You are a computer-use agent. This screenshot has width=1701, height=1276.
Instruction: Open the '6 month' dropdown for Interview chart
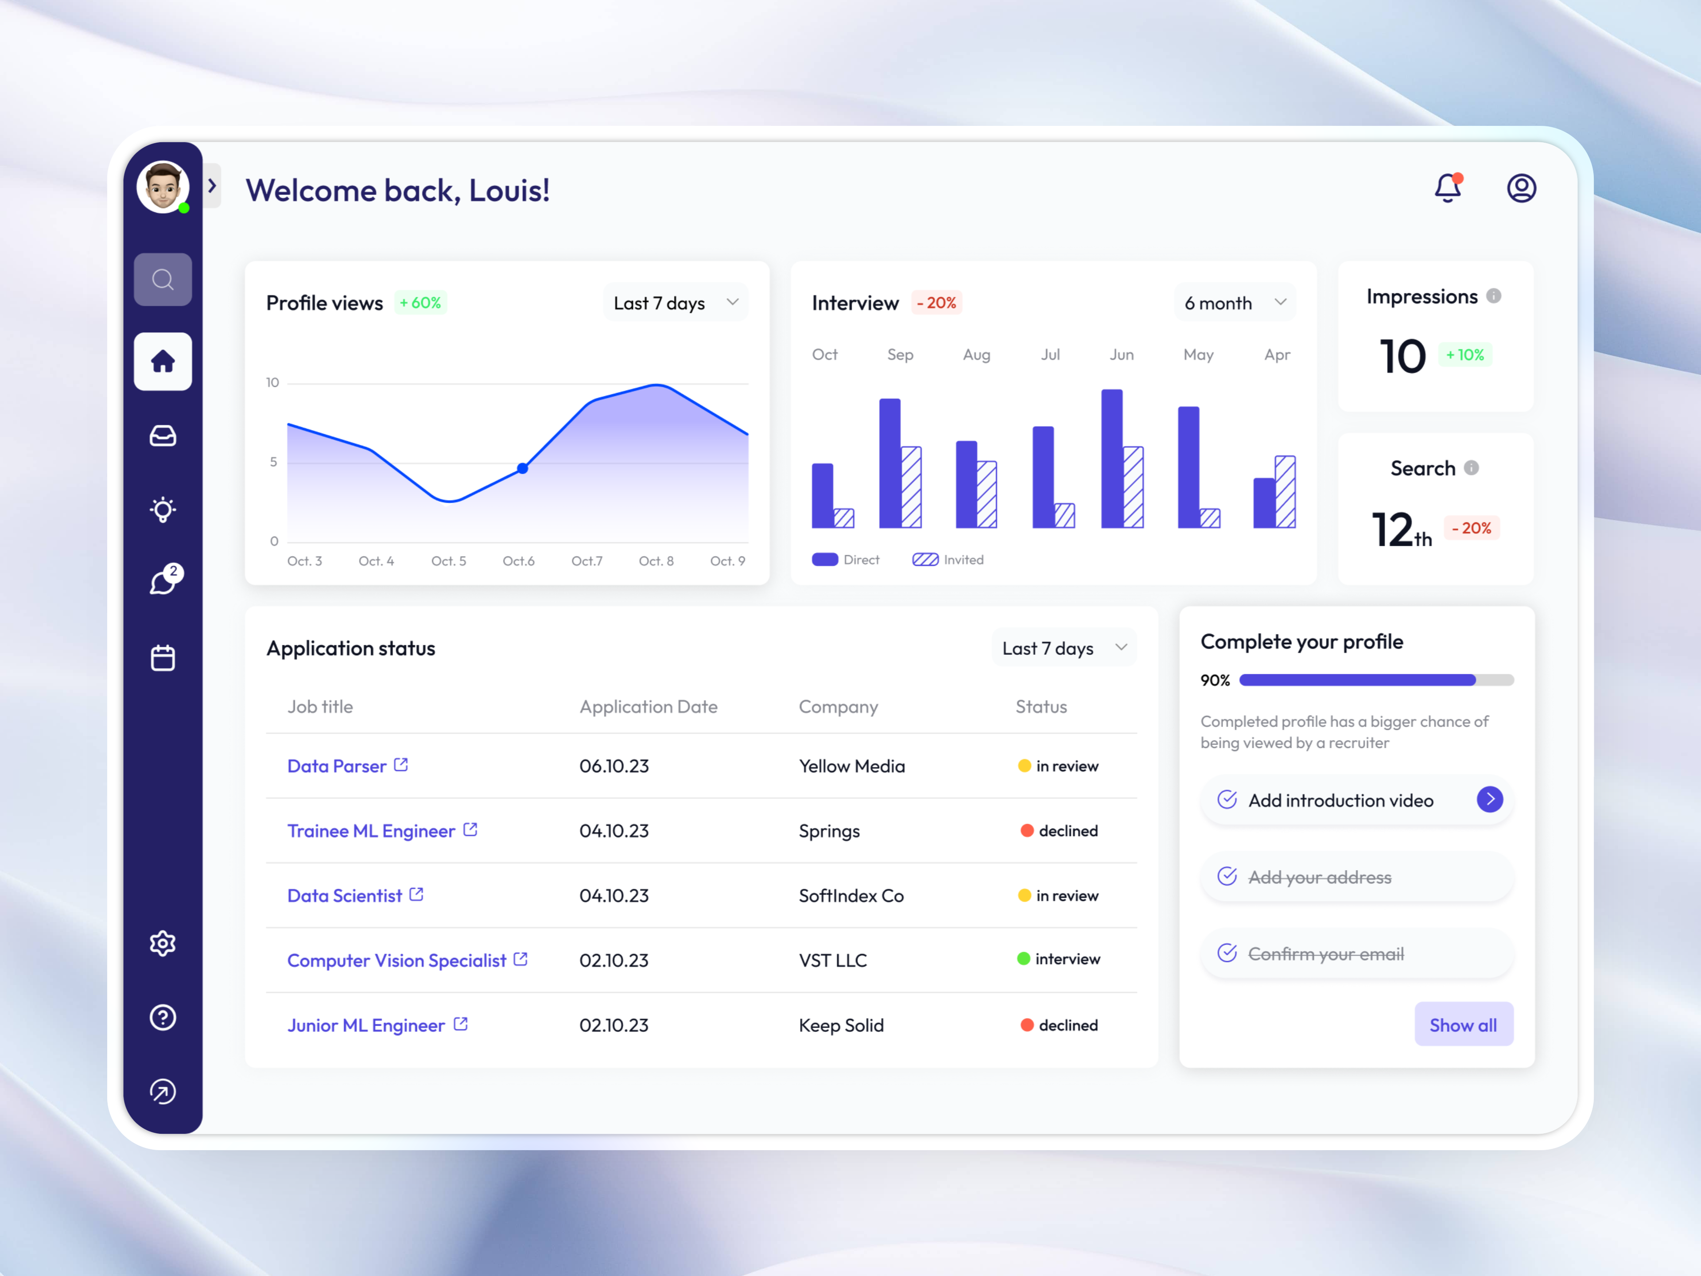pyautogui.click(x=1234, y=302)
